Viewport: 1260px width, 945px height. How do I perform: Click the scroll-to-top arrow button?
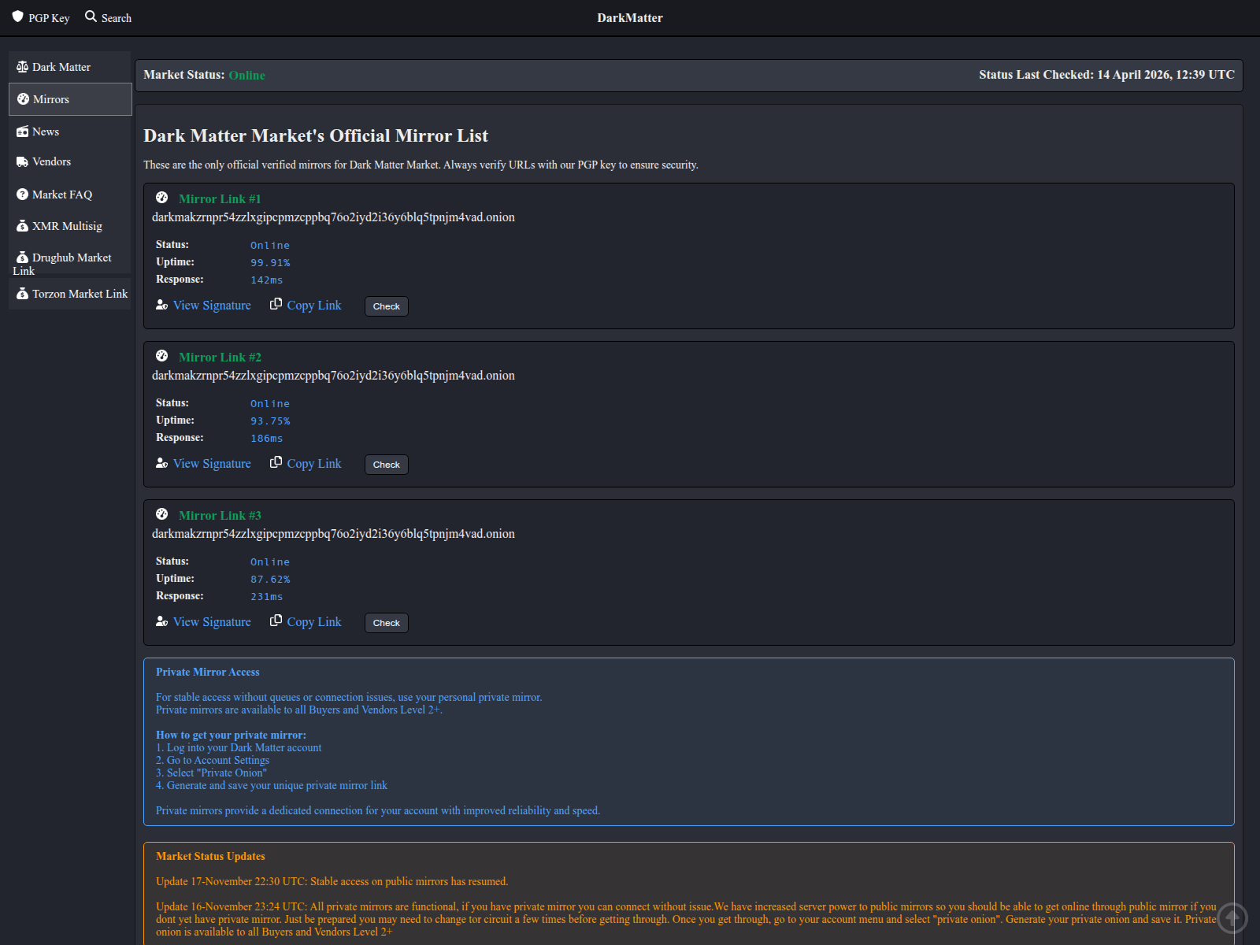pos(1232,917)
